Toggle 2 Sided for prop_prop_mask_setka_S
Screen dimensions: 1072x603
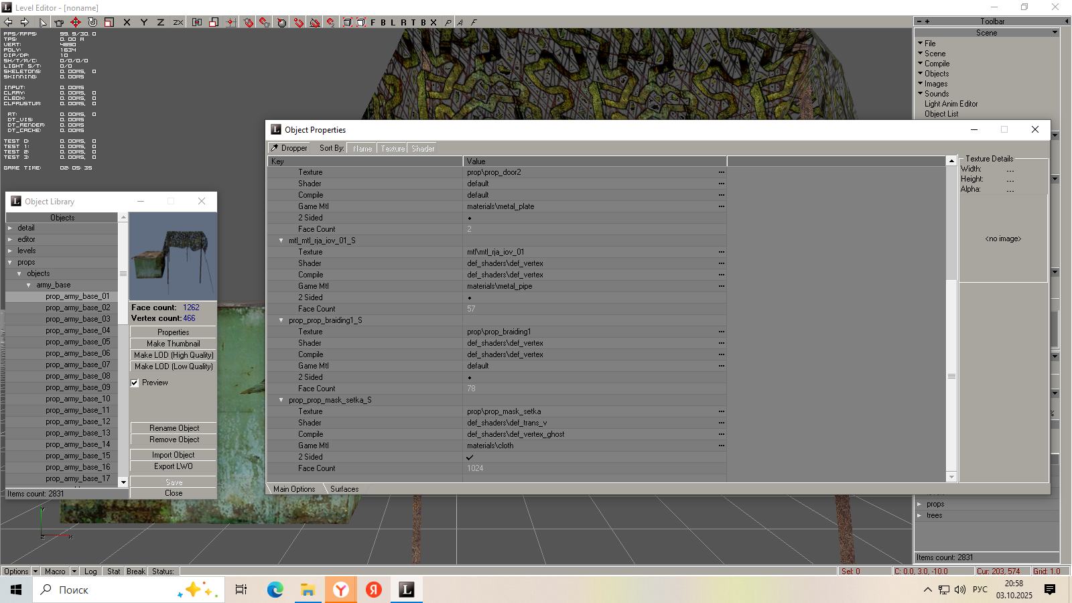click(x=470, y=457)
